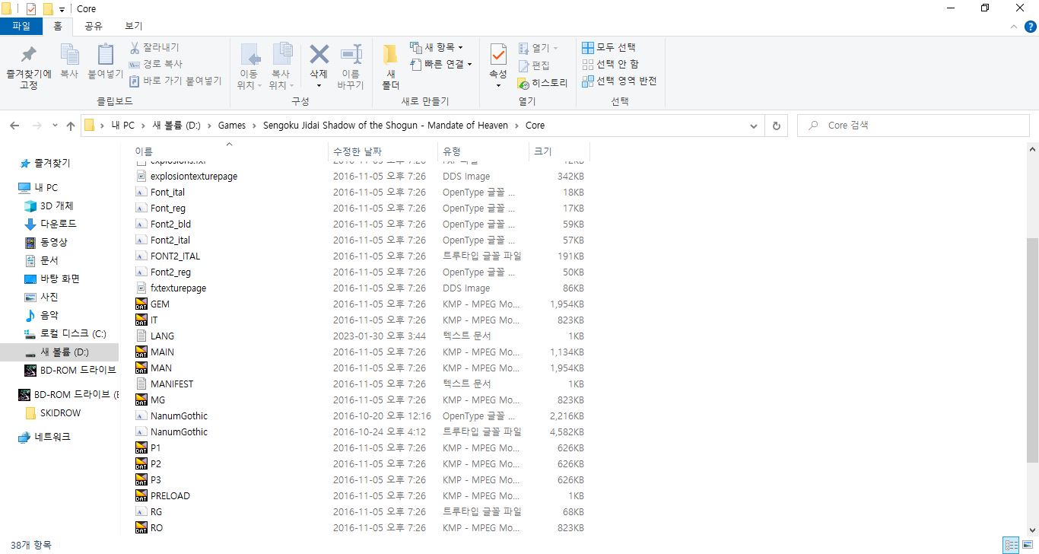1039x554 pixels.
Task: Click 선택 안 함 (Select none)
Action: pos(611,64)
